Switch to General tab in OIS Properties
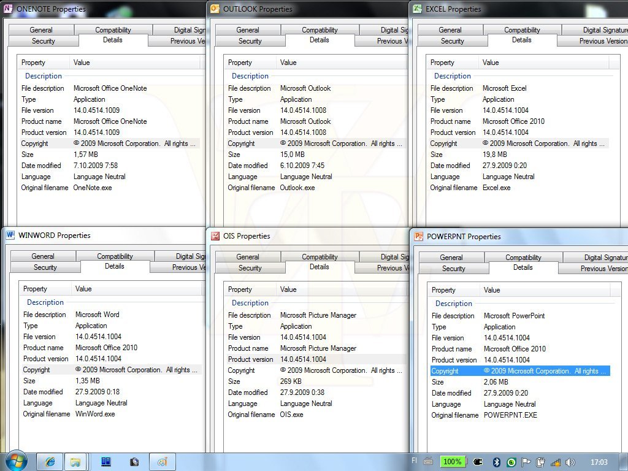 point(248,257)
